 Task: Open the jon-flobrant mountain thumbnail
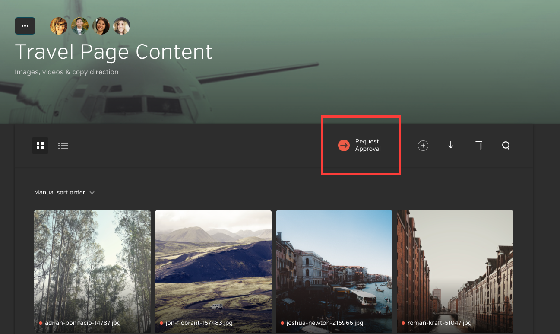[213, 272]
